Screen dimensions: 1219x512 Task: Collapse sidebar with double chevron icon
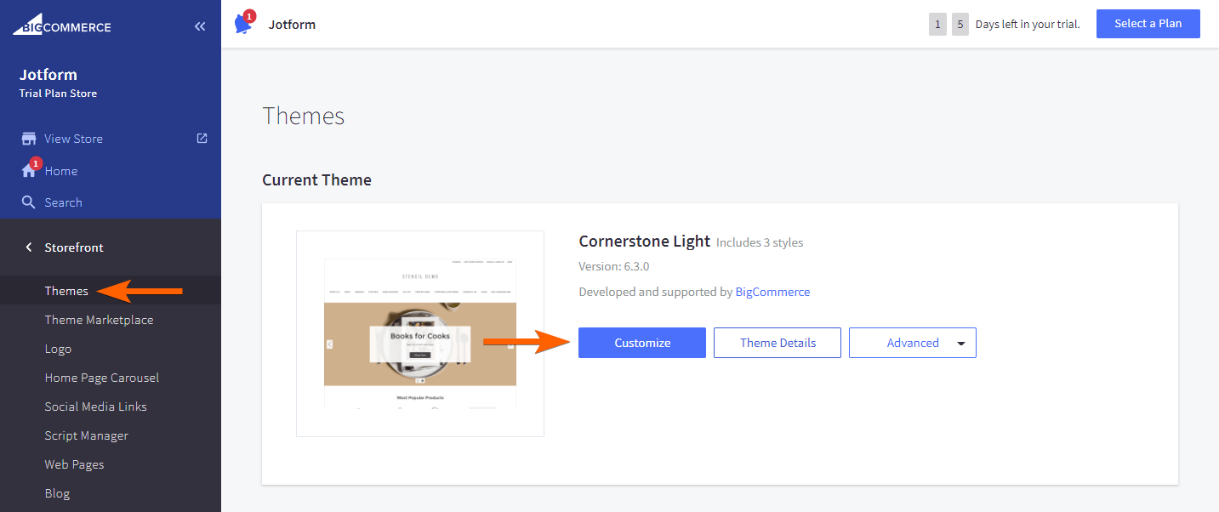[x=200, y=26]
